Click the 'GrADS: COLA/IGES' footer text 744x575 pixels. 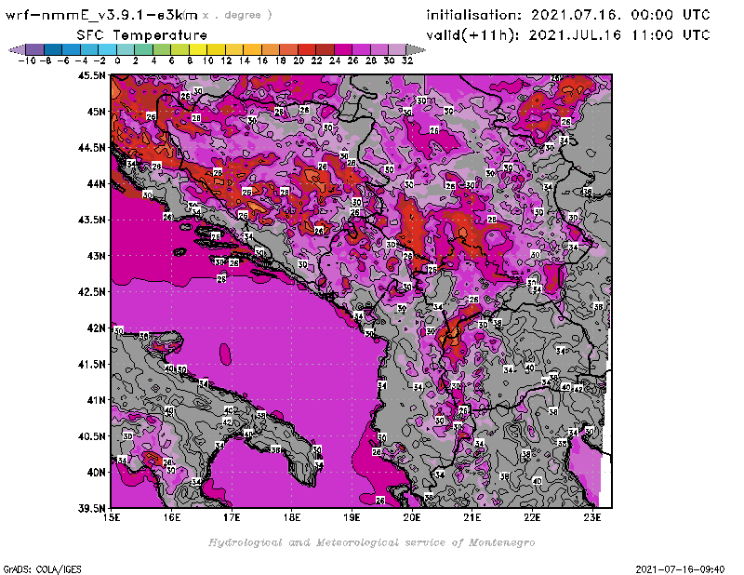(x=42, y=569)
